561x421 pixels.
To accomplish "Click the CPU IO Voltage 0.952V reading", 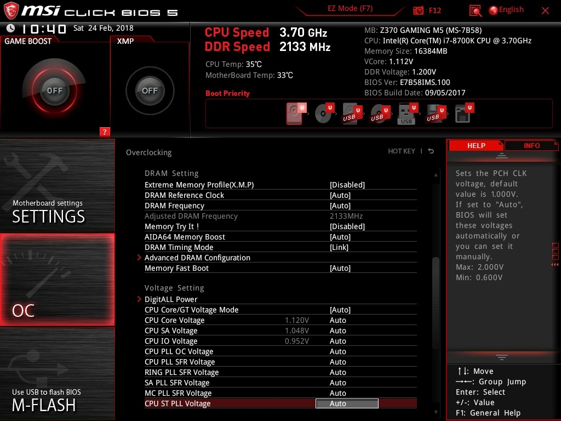I will tap(297, 341).
